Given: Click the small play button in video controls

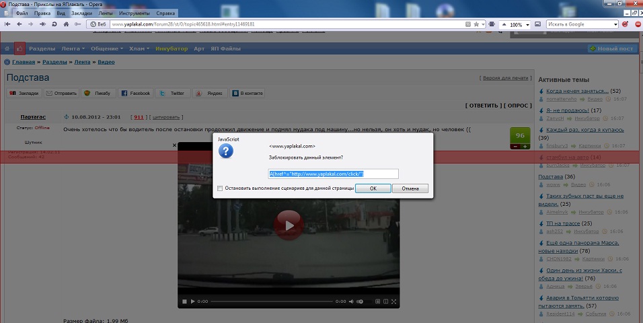Looking at the screenshot, I should click(x=193, y=301).
